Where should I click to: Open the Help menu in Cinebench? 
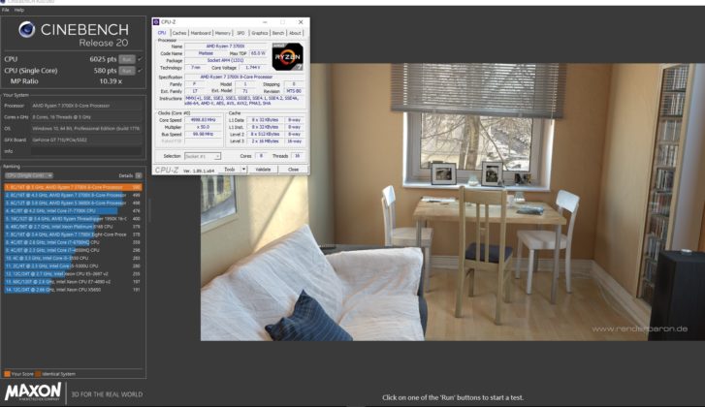pos(19,10)
